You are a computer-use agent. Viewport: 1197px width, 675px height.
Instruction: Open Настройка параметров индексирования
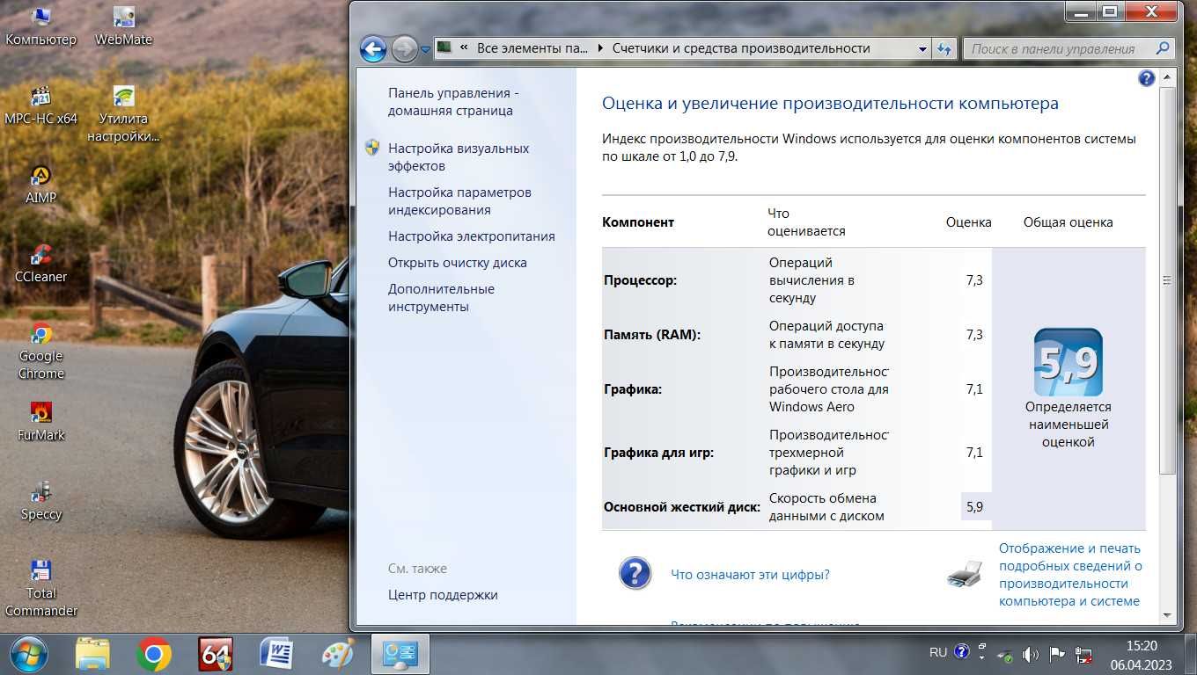click(x=459, y=201)
